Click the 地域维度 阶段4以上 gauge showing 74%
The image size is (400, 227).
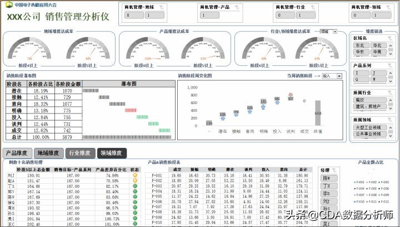point(29,48)
